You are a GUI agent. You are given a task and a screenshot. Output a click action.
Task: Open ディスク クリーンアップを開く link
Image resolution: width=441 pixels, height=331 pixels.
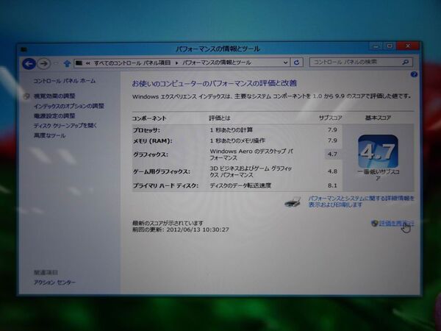click(x=65, y=126)
